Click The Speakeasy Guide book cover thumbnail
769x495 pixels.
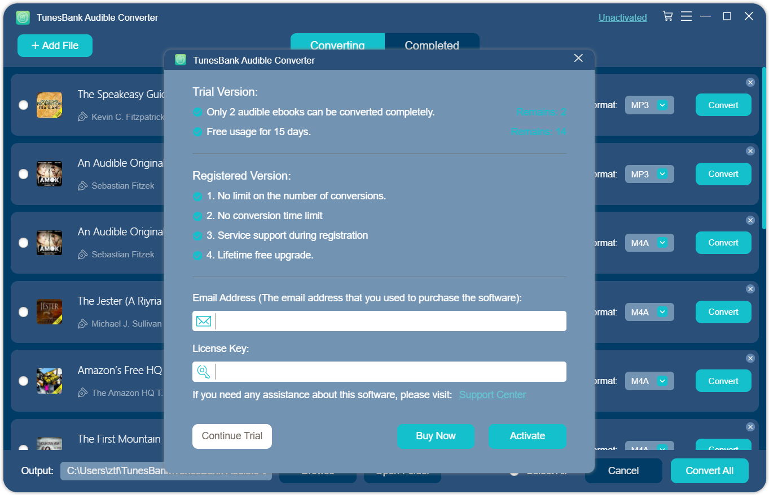point(49,105)
